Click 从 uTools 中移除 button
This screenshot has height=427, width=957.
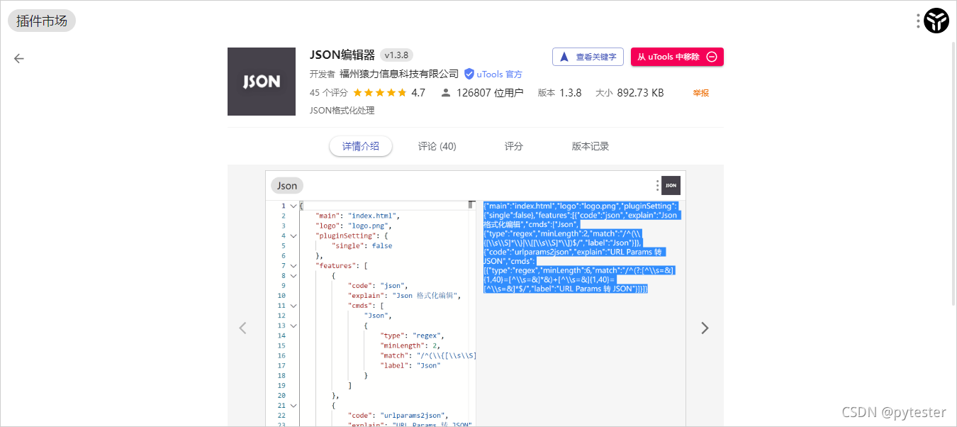click(677, 57)
